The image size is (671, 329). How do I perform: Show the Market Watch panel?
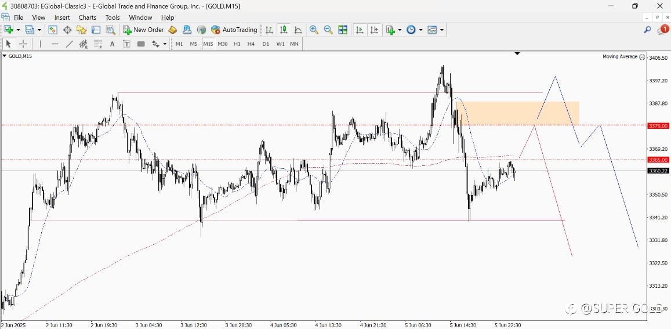(53, 30)
